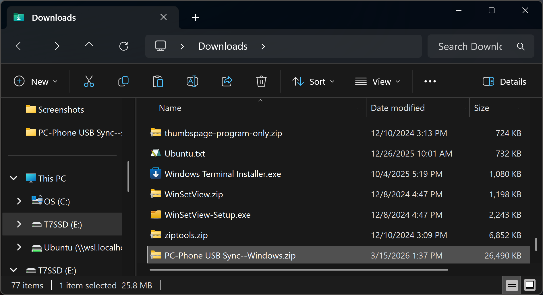Image resolution: width=543 pixels, height=295 pixels.
Task: Open the See more ellipsis menu
Action: tap(430, 82)
